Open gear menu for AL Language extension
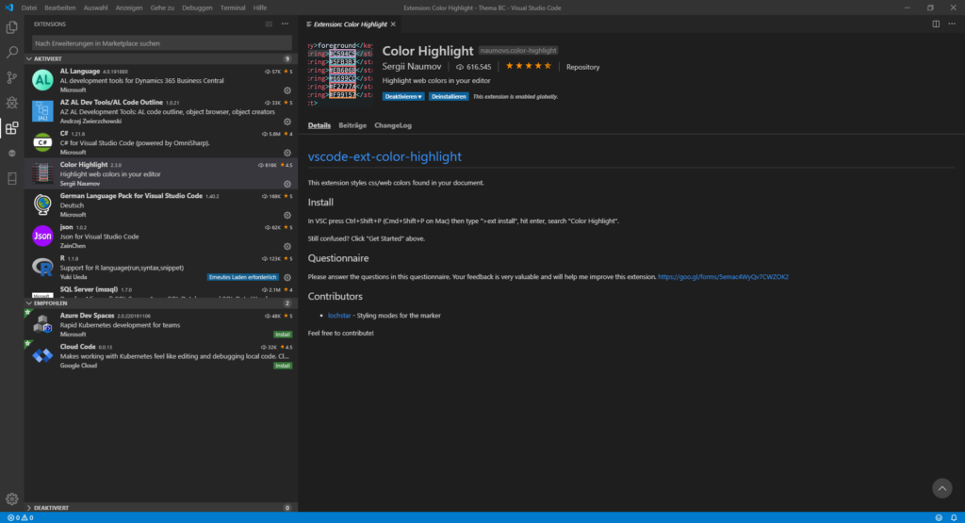The height and width of the screenshot is (523, 965). (286, 90)
